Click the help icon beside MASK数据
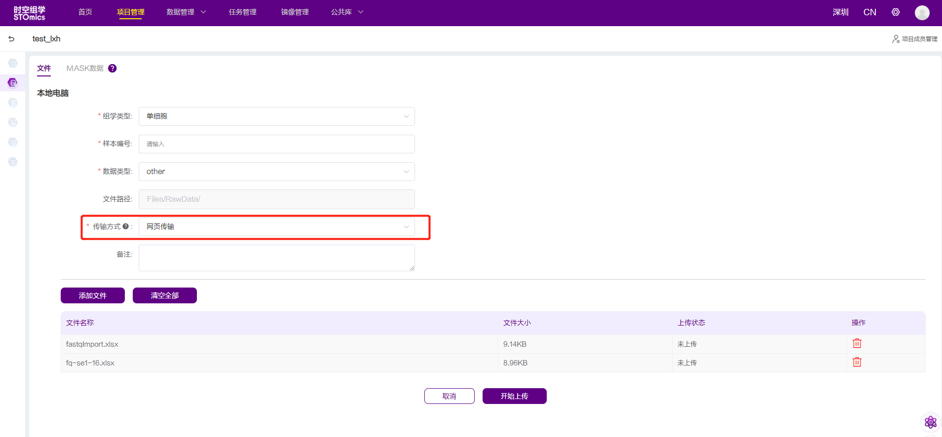 pos(113,69)
